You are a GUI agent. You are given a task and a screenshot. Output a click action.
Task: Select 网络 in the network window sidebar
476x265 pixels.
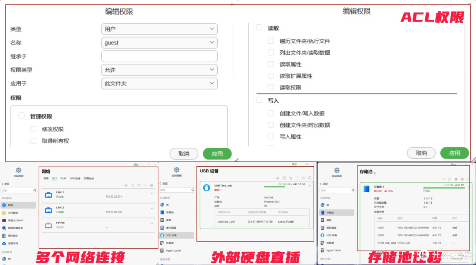[x=18, y=205]
